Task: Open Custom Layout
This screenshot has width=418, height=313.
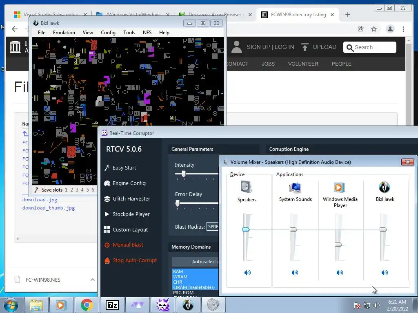Action: pyautogui.click(x=126, y=229)
